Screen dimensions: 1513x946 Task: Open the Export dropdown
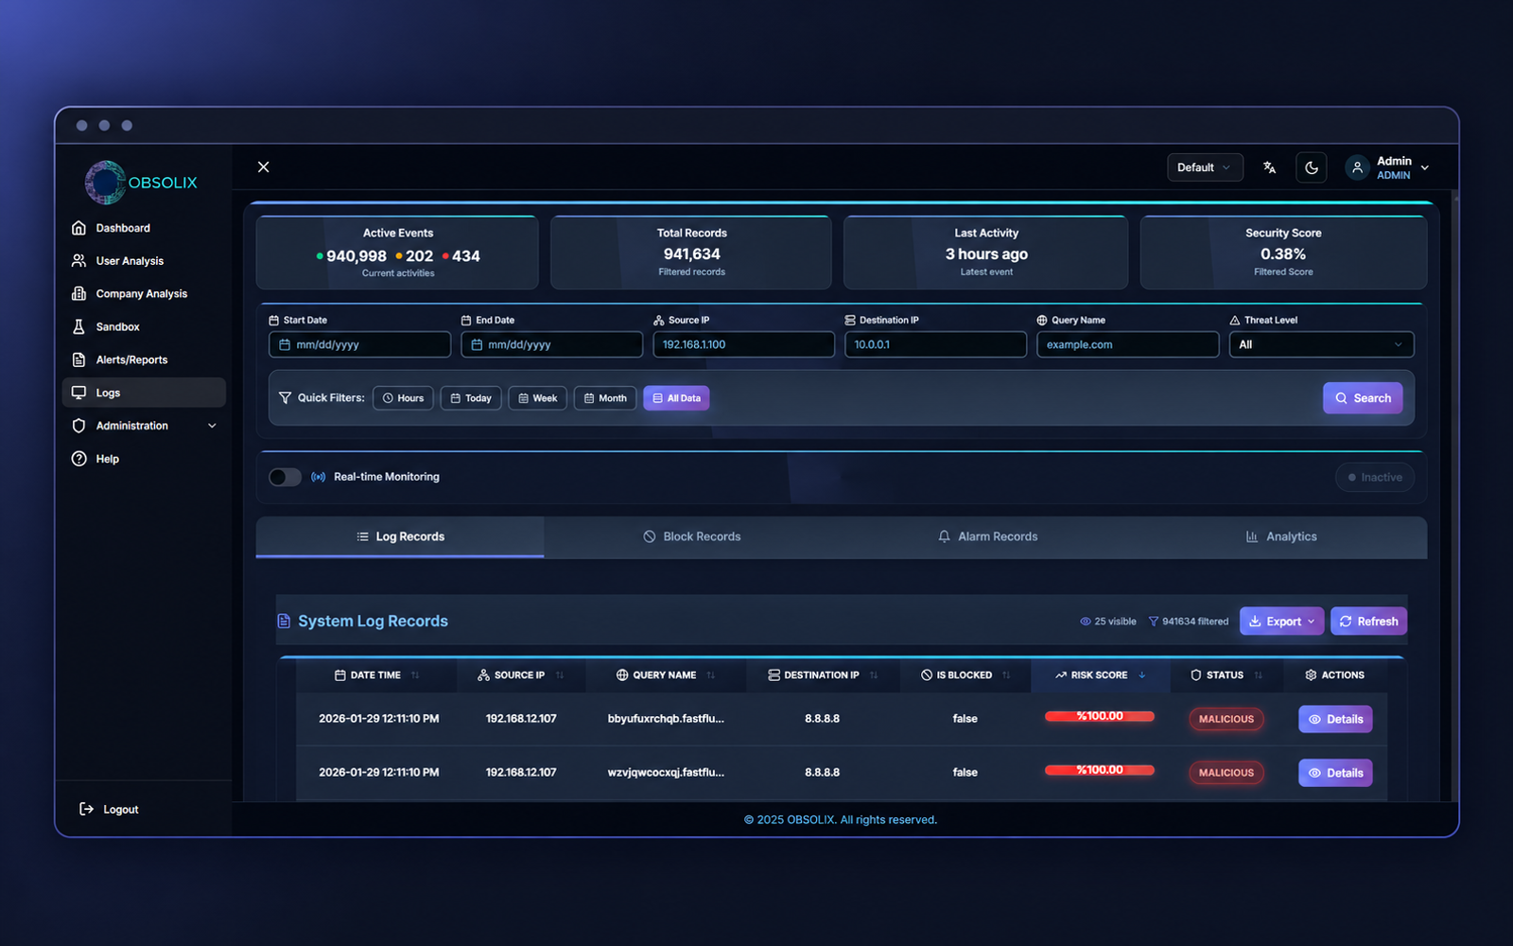(1281, 622)
